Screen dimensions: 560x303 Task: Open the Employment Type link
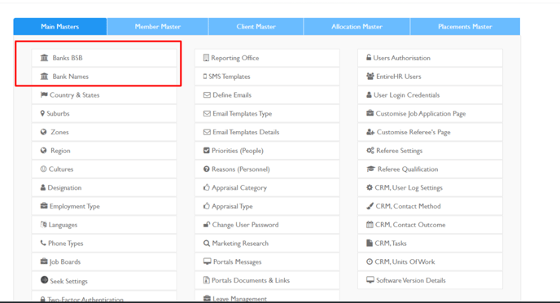104,206
